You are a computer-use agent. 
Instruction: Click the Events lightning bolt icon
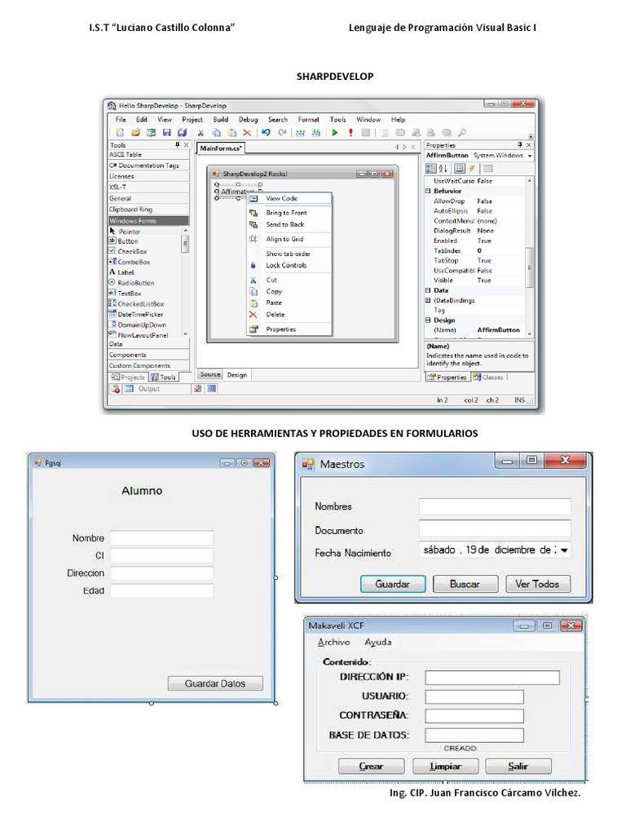tap(472, 168)
